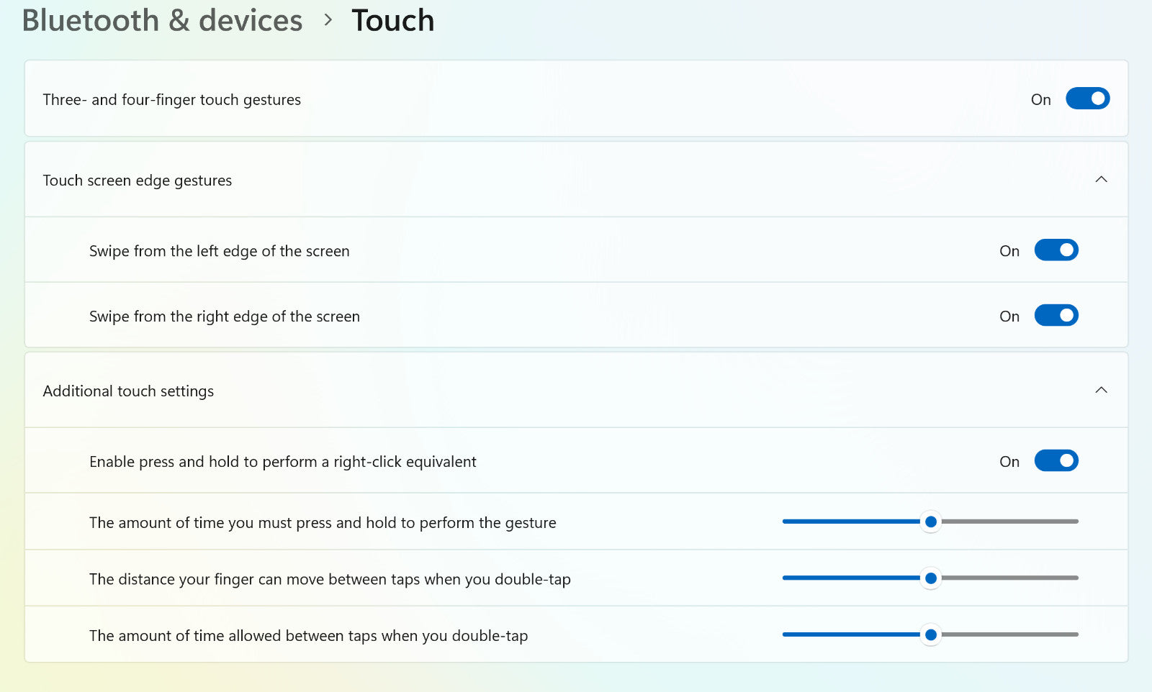
Task: Click "amount of time you must press" label
Action: [x=323, y=523]
